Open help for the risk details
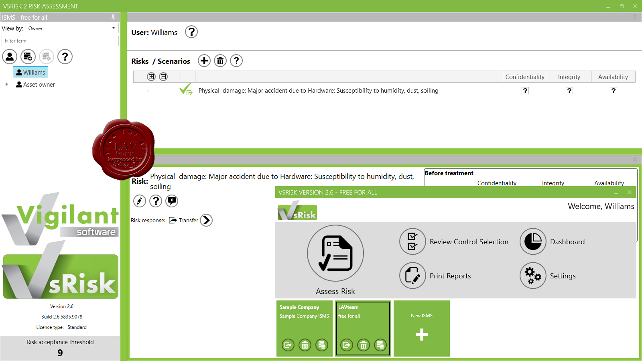642x361 pixels. coord(156,201)
